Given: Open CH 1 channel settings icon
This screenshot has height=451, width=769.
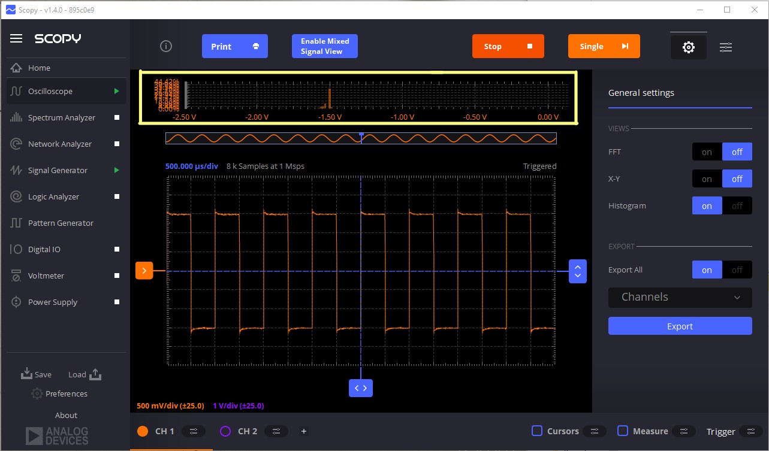Looking at the screenshot, I should click(x=193, y=431).
